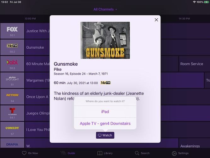Tap the Gunsmoke poster image
This screenshot has height=158, width=210.
[x=105, y=40]
